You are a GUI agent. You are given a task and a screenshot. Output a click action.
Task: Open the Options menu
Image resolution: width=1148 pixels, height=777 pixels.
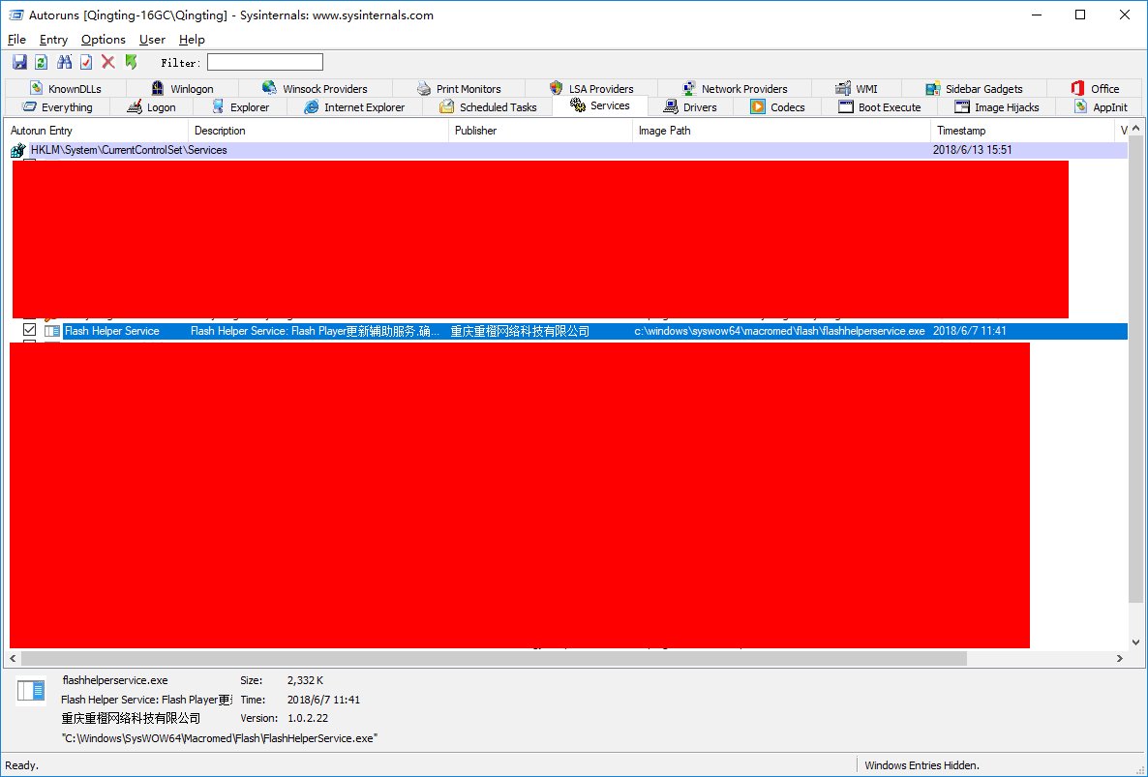103,40
